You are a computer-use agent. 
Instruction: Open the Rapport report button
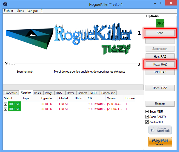coord(160,104)
